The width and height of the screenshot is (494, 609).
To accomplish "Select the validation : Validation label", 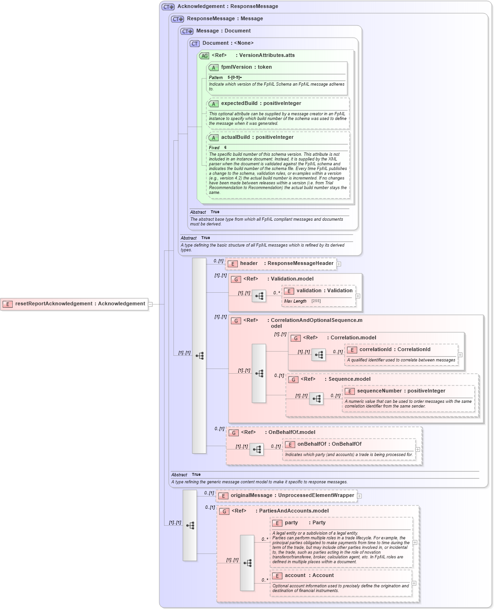I will tap(324, 291).
